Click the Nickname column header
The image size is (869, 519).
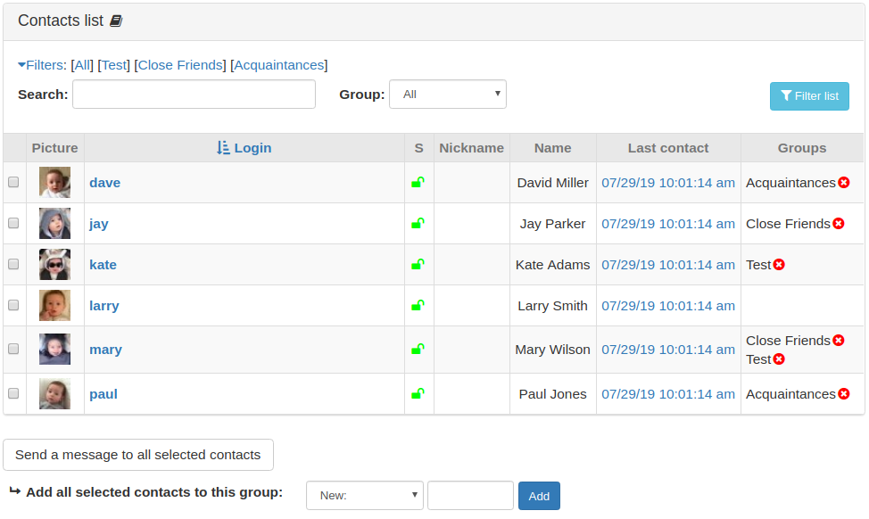point(472,148)
